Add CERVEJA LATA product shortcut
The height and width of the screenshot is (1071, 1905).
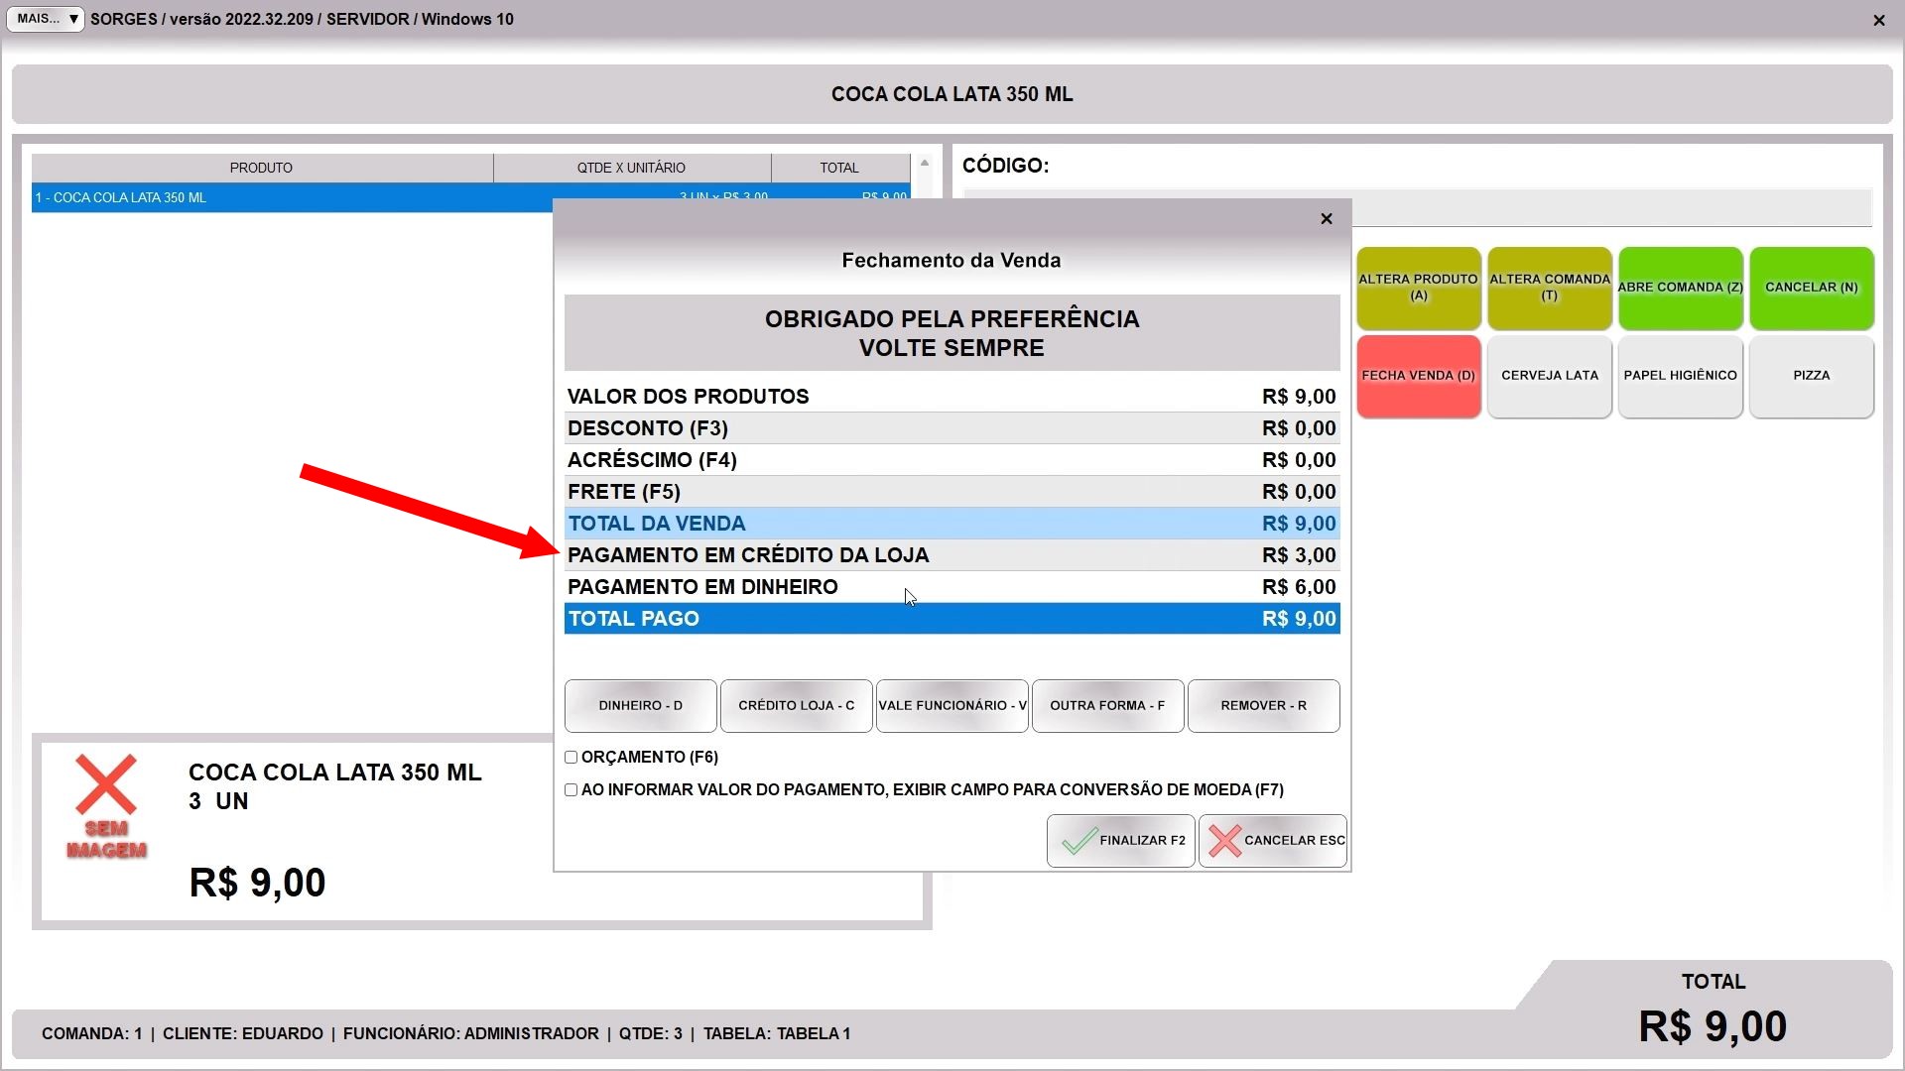[1550, 376]
